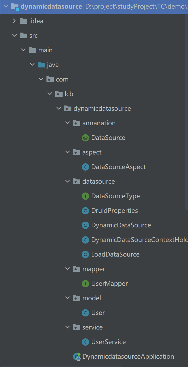This screenshot has height=367, width=188.
Task: Click the DataSourceType interface icon
Action: pos(85,196)
